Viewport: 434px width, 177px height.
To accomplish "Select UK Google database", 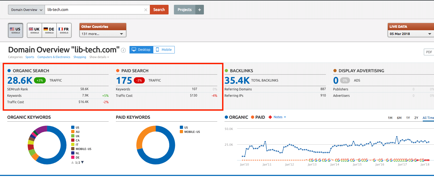I will point(35,30).
